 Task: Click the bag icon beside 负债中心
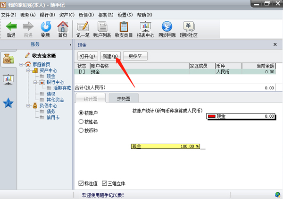point(35,105)
